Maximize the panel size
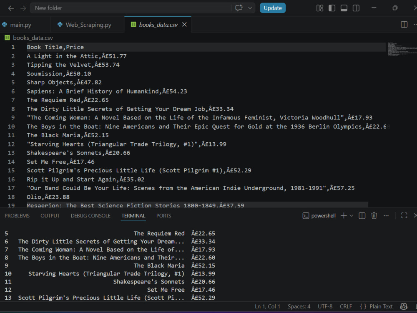This screenshot has width=417, height=313. 404,216
